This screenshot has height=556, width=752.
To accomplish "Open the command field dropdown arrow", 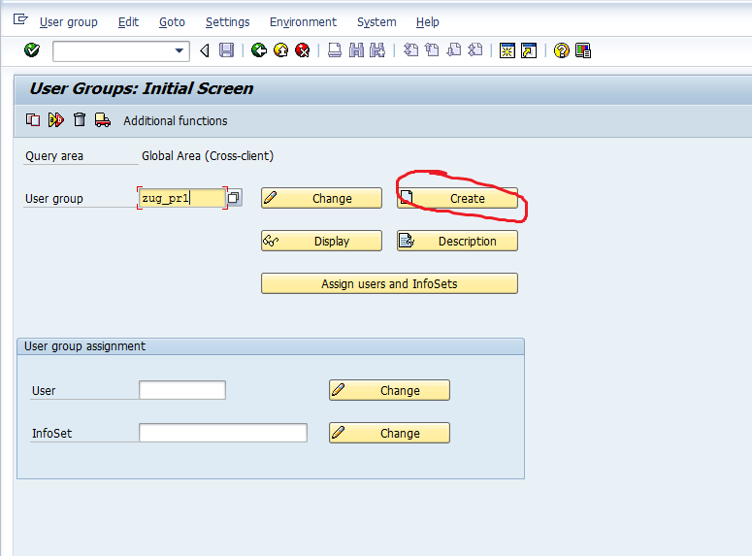I will 179,50.
